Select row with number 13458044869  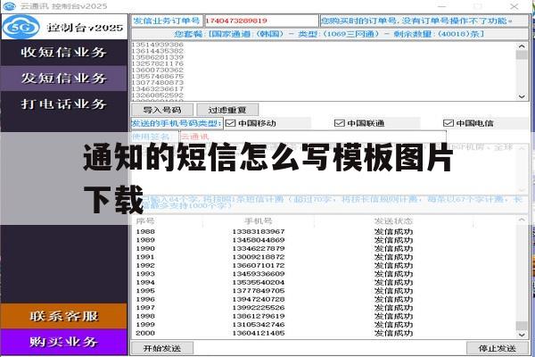tap(324, 240)
